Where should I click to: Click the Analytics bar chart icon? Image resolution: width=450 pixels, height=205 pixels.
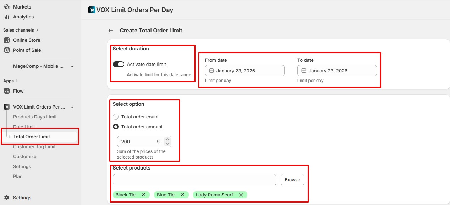tap(7, 17)
